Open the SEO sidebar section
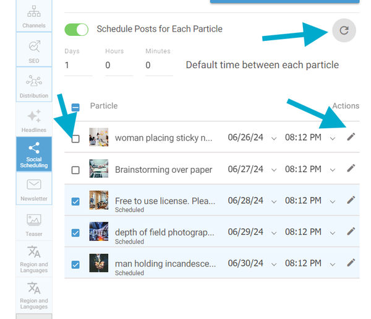 pos(34,51)
